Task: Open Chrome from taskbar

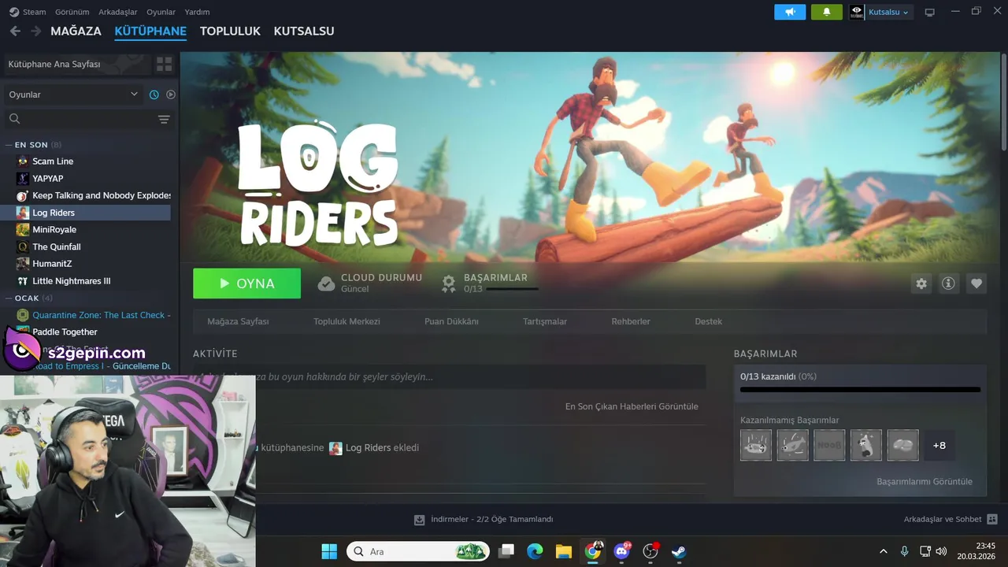Action: click(592, 551)
